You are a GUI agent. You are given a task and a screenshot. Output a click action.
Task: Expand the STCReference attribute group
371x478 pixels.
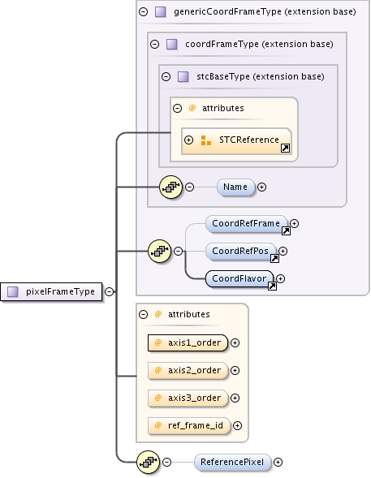click(188, 140)
